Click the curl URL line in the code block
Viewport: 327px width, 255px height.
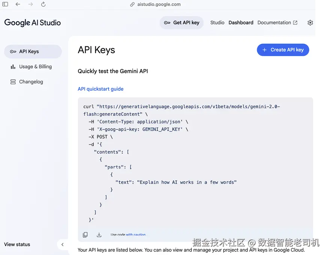[182, 107]
